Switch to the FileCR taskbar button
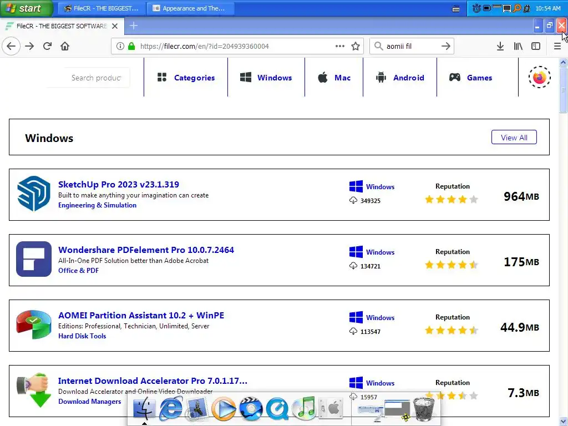 (x=102, y=8)
